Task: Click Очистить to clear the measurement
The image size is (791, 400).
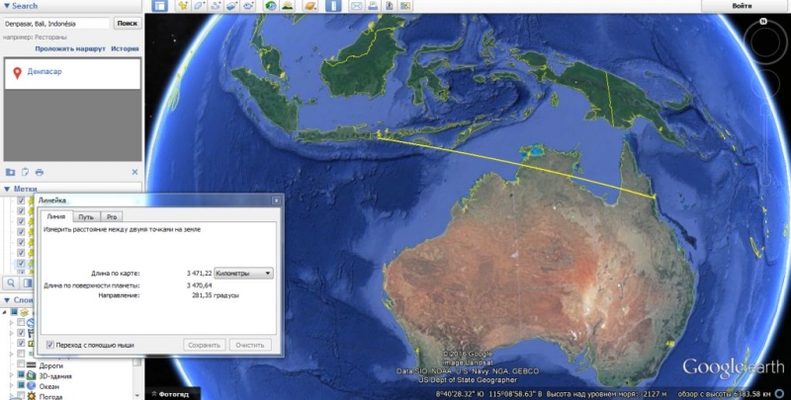Action: [x=250, y=345]
